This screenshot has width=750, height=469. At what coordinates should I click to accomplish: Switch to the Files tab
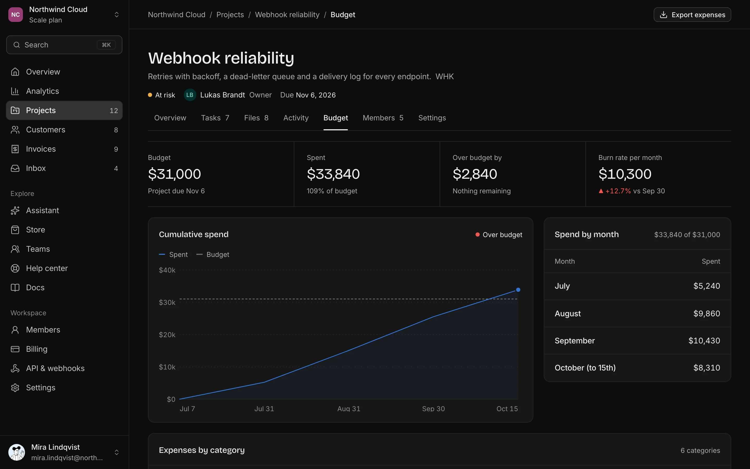pyautogui.click(x=256, y=118)
